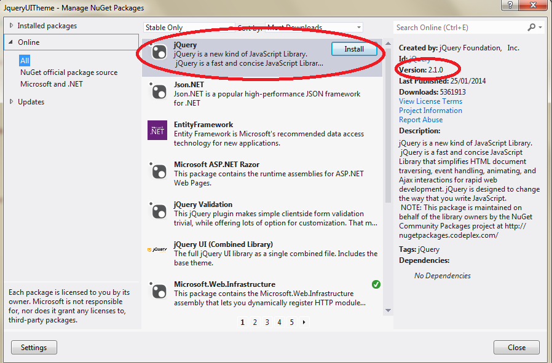The image size is (552, 363).
Task: Click the help question mark icon
Action: tap(510, 6)
